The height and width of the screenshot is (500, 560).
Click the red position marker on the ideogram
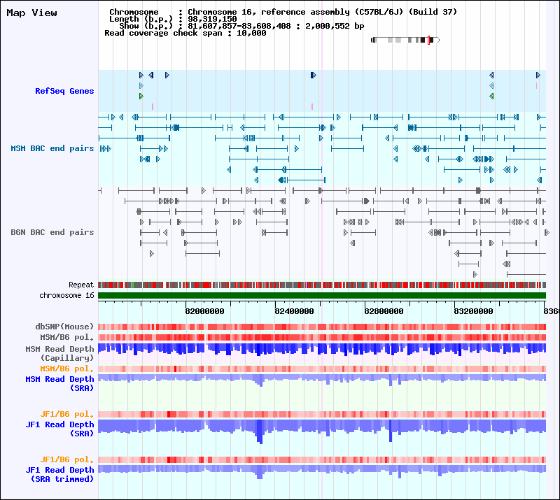pyautogui.click(x=428, y=40)
